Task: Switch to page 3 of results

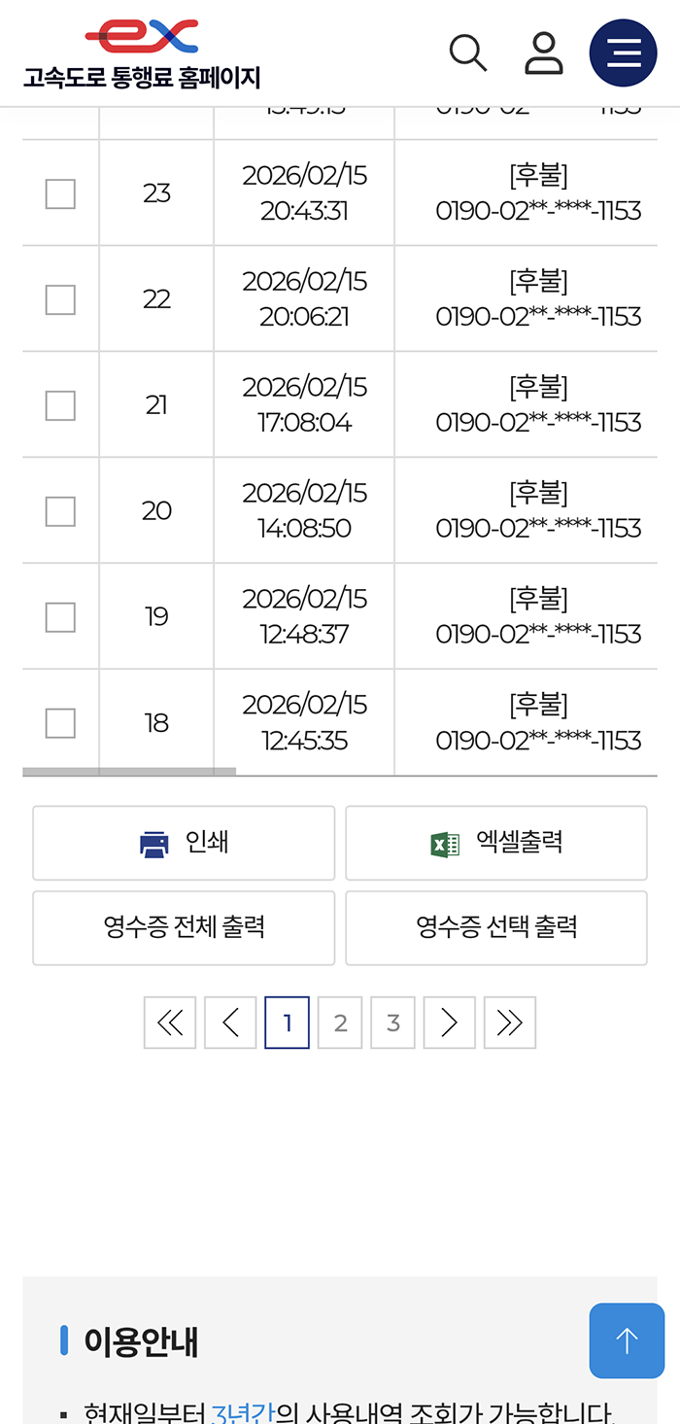Action: coord(392,1022)
